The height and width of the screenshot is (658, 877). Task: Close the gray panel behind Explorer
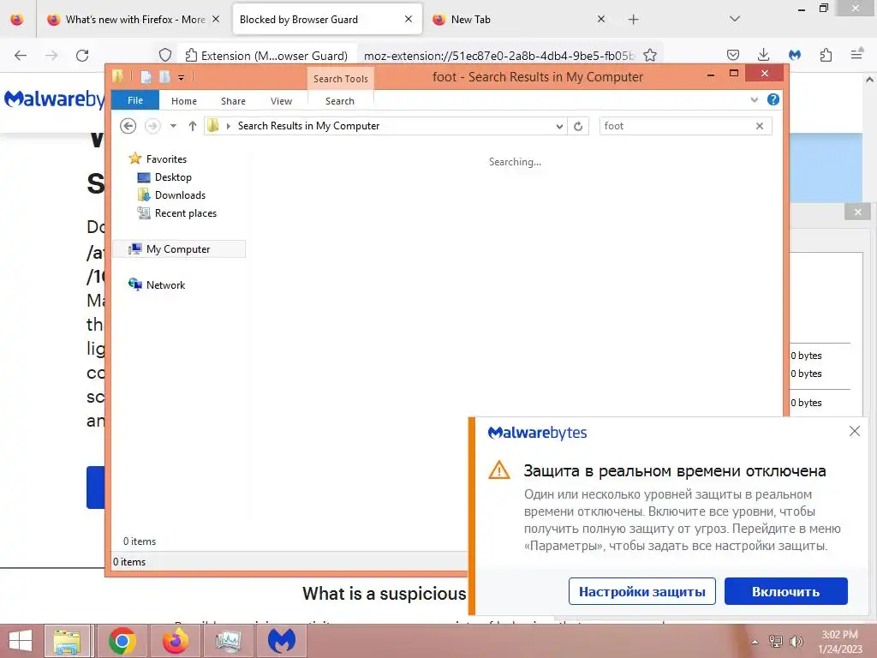858,212
